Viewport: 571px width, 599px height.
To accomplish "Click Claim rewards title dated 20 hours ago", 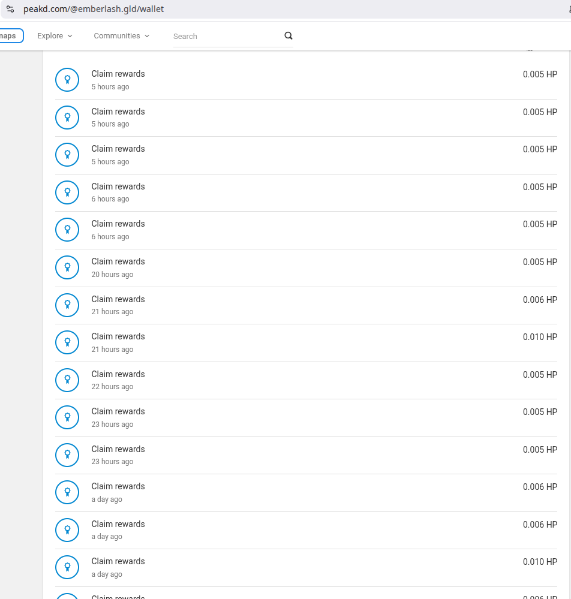I will click(x=118, y=261).
